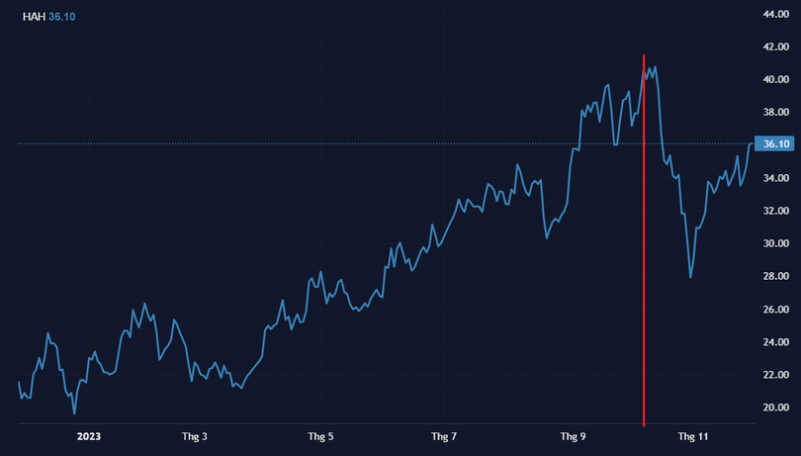Select the highlighted 36.10 price axis tag
The height and width of the screenshot is (456, 801).
tap(777, 144)
